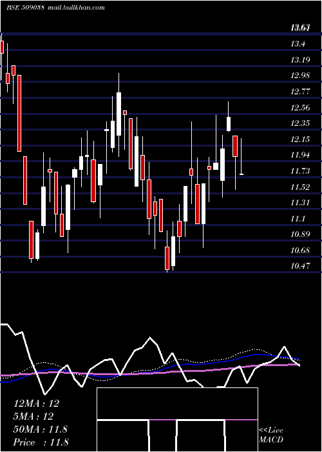Viewport: 322px width, 452px height.
Task: Click the 11.94 price axis label
Action: coord(301,155)
